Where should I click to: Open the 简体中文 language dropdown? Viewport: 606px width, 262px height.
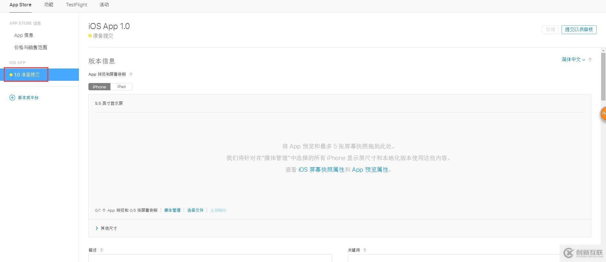pos(573,59)
